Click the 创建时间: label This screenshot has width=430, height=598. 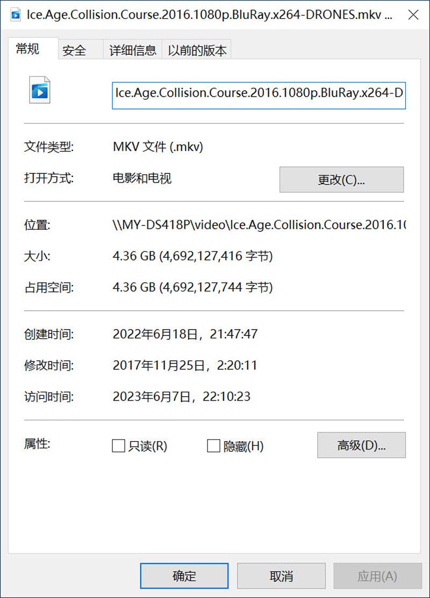tap(49, 334)
